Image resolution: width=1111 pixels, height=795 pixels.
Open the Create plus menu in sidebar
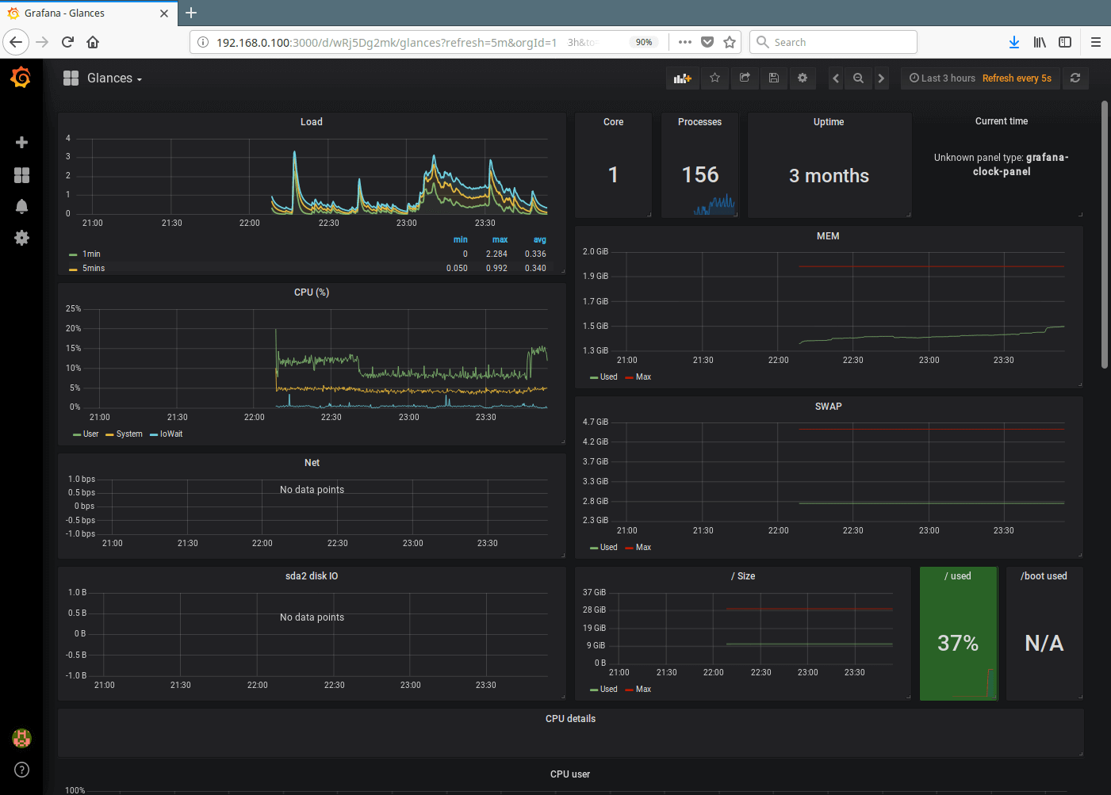(x=21, y=143)
